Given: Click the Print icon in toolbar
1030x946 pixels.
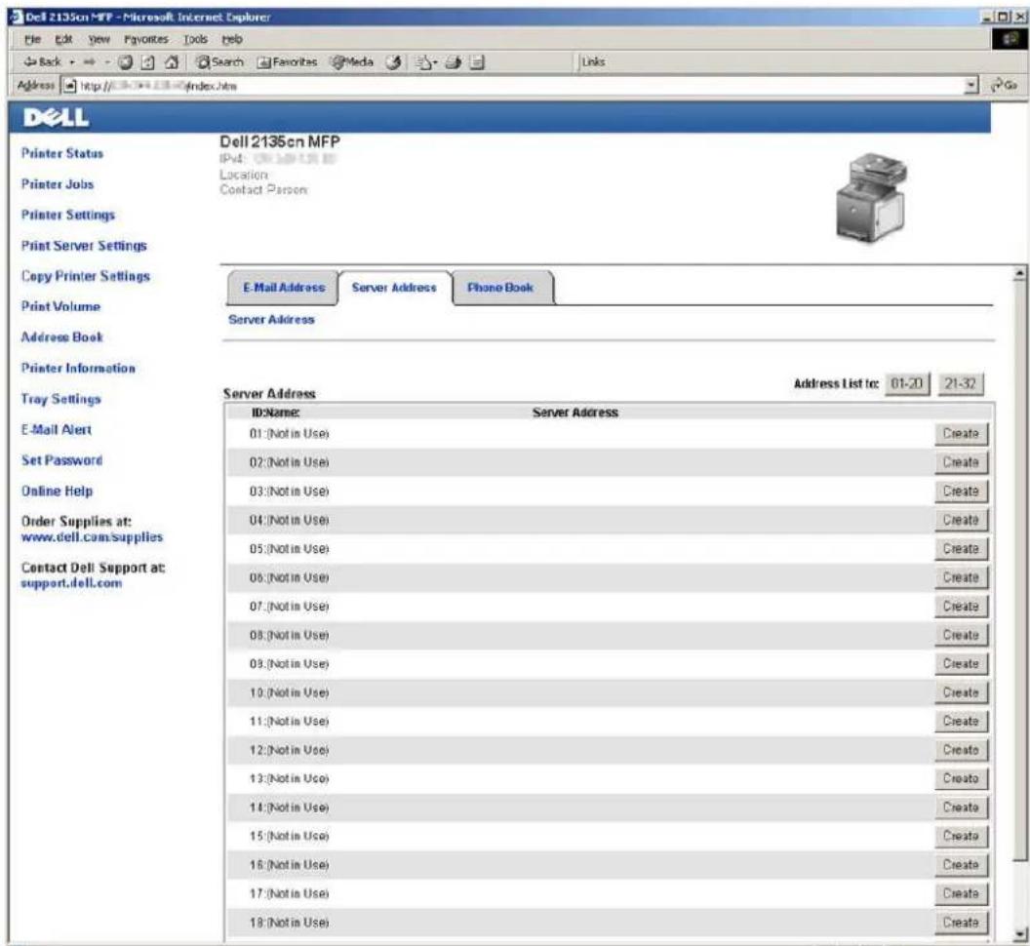Looking at the screenshot, I should (454, 62).
